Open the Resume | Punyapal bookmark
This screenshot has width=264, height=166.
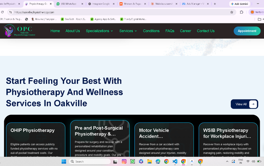pos(44,19)
